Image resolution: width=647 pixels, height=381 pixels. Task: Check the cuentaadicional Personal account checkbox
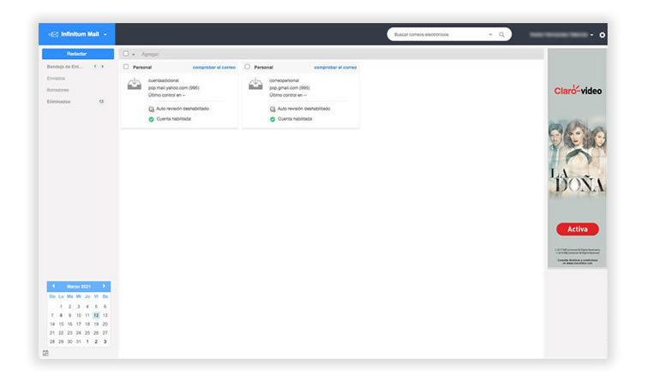tap(126, 67)
